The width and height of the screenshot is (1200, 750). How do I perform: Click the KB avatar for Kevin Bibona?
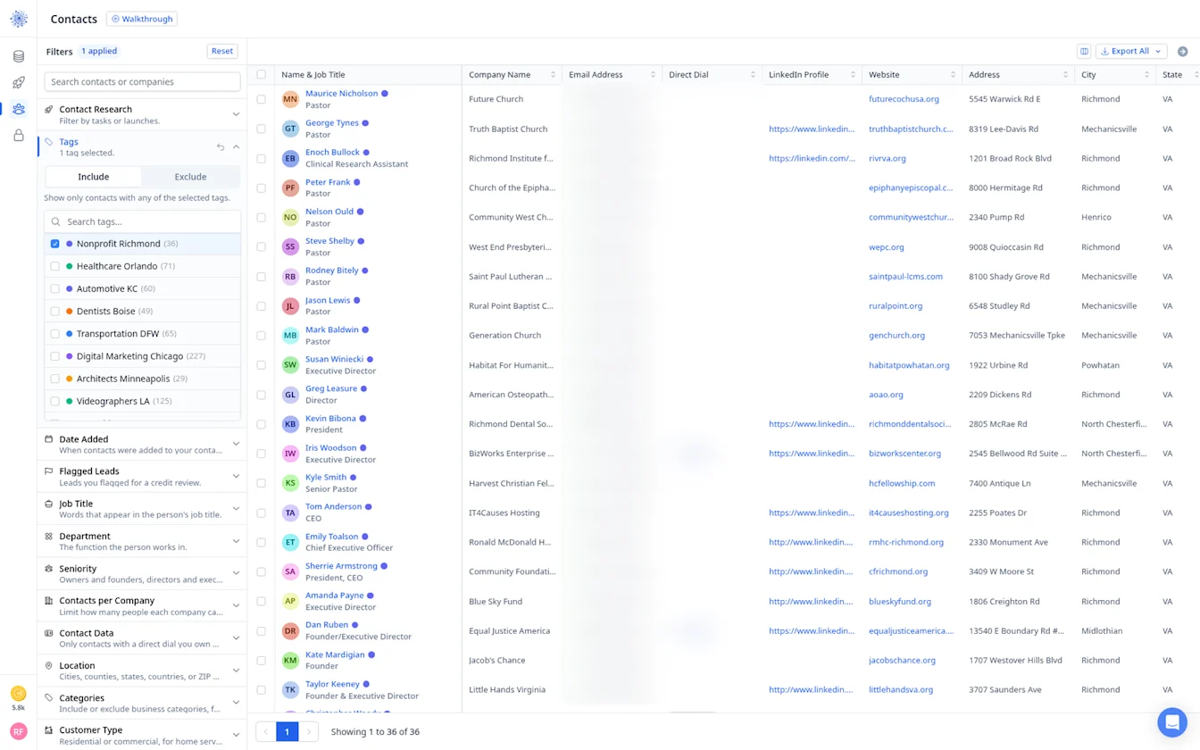point(290,424)
